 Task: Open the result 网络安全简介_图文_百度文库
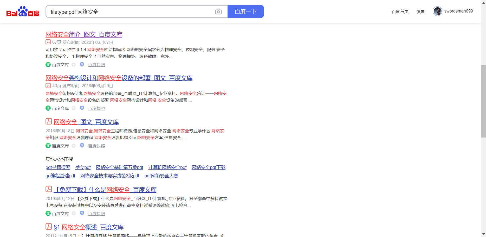84,34
